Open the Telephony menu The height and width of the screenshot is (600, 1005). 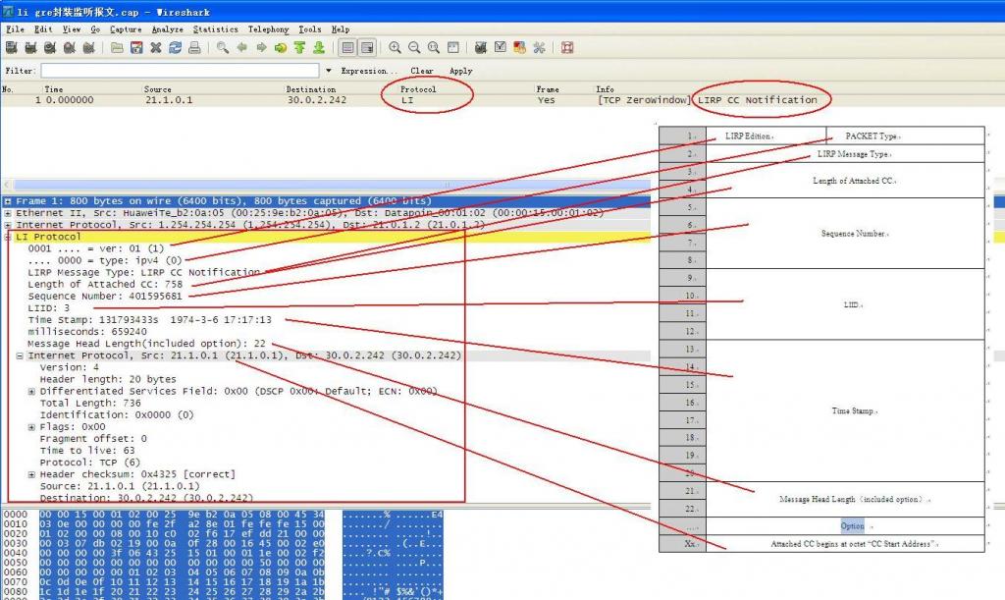pos(269,29)
